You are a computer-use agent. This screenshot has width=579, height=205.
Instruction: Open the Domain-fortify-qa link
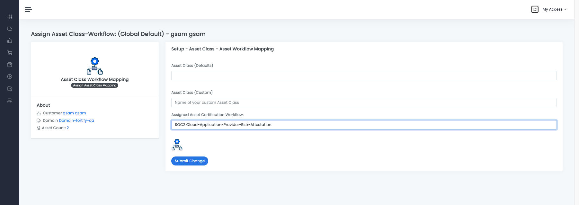click(76, 120)
